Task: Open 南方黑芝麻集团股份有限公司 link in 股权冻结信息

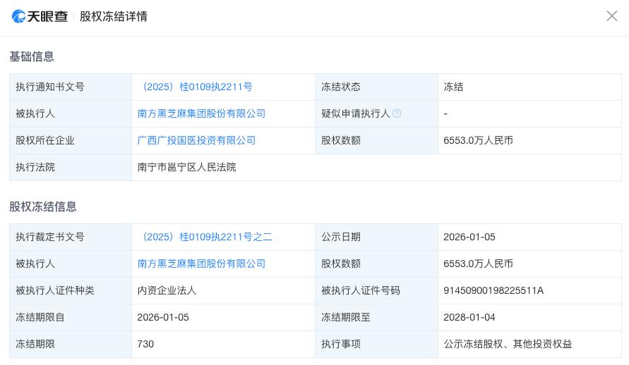Action: tap(201, 264)
